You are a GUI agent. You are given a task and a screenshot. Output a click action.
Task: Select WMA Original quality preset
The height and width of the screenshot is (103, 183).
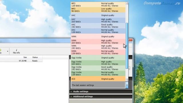click(98, 36)
